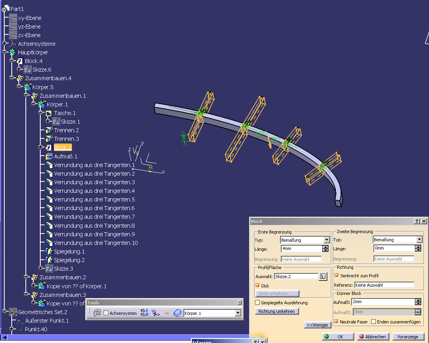Select Verrundung aus drei Tangenten.10

pos(96,243)
